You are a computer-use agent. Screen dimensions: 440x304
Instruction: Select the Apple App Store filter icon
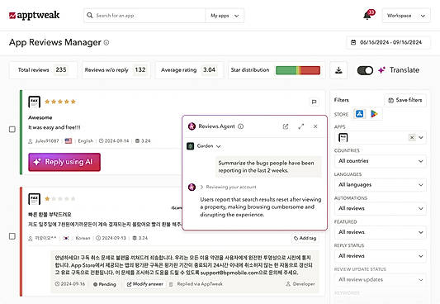click(x=359, y=114)
